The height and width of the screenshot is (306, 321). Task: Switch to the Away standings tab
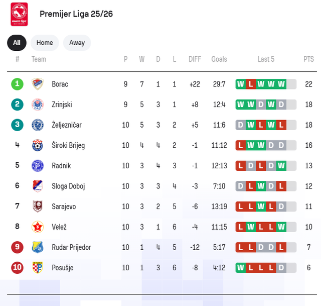click(77, 43)
